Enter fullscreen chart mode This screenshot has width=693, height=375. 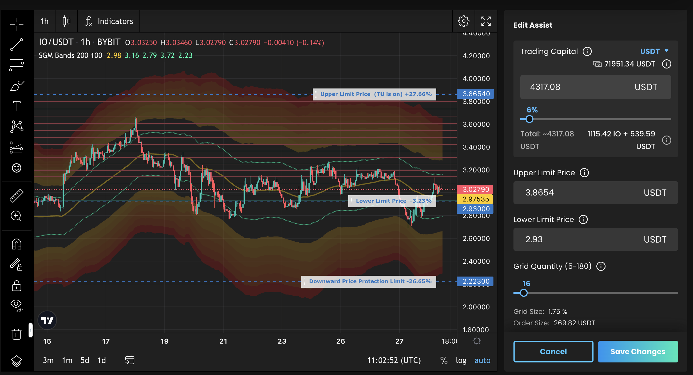point(486,21)
